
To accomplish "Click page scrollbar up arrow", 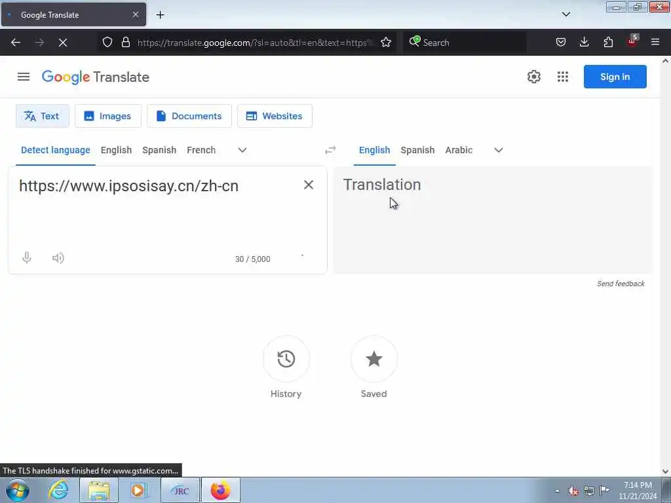I will point(666,61).
